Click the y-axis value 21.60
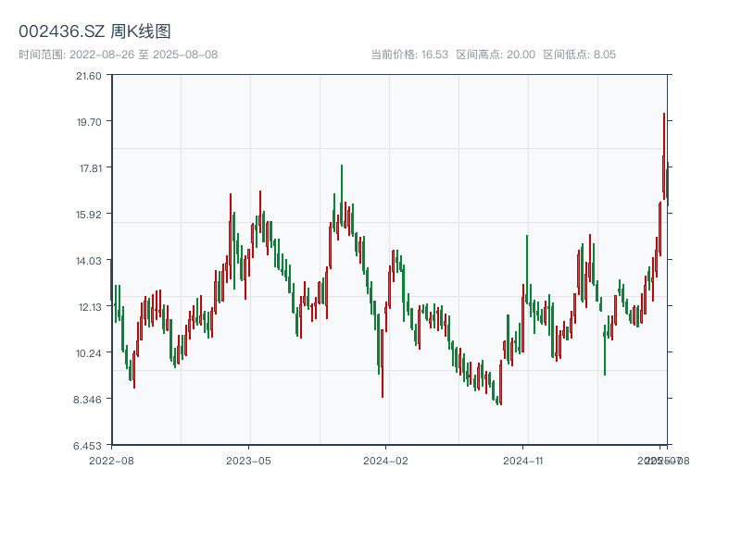The height and width of the screenshot is (555, 741). coord(89,76)
